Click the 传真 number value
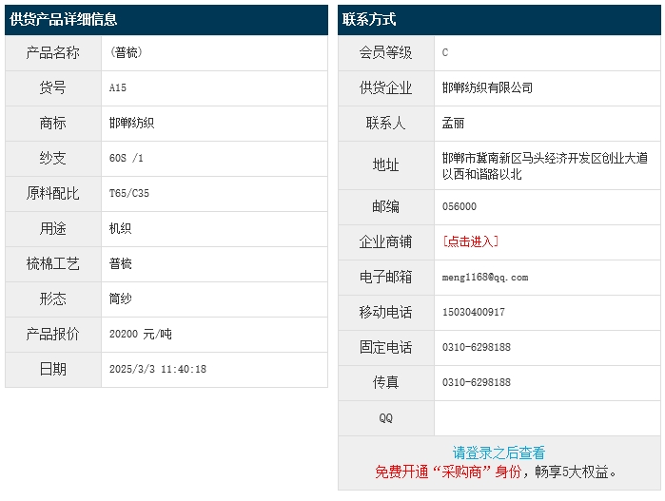The image size is (665, 501). (477, 382)
